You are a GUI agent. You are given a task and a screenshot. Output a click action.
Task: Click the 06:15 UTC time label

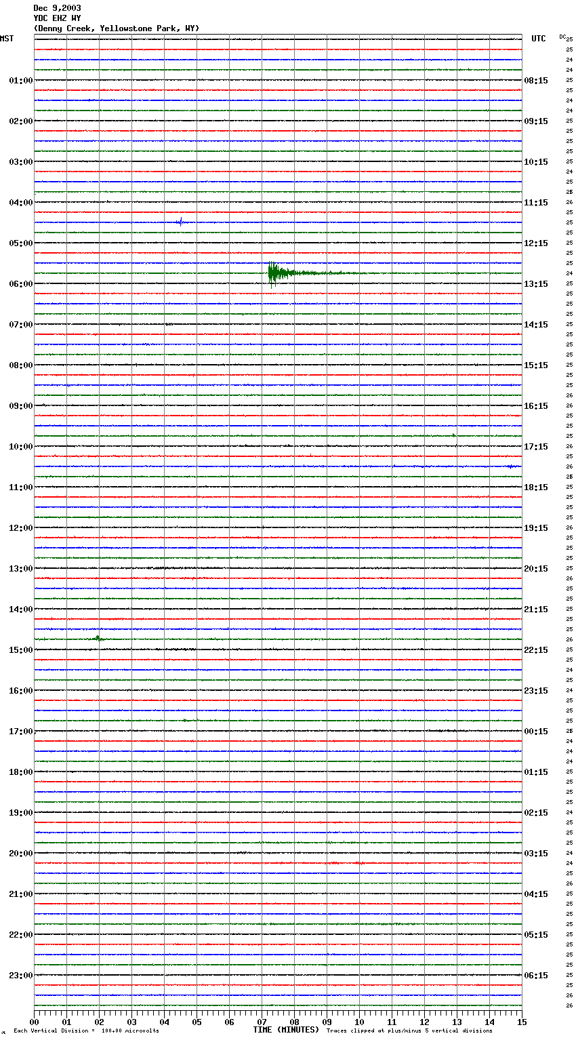(536, 976)
